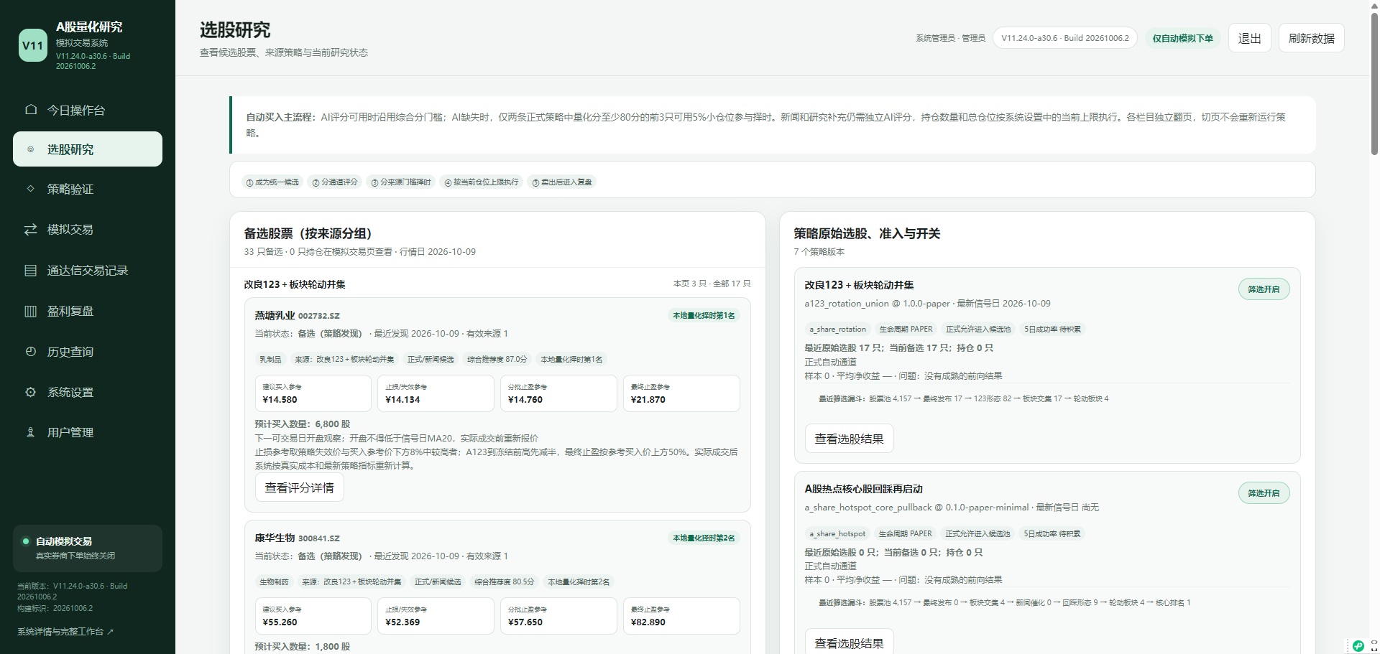Click the 燕塘乳业 stock name
Image resolution: width=1380 pixels, height=654 pixels.
275,315
